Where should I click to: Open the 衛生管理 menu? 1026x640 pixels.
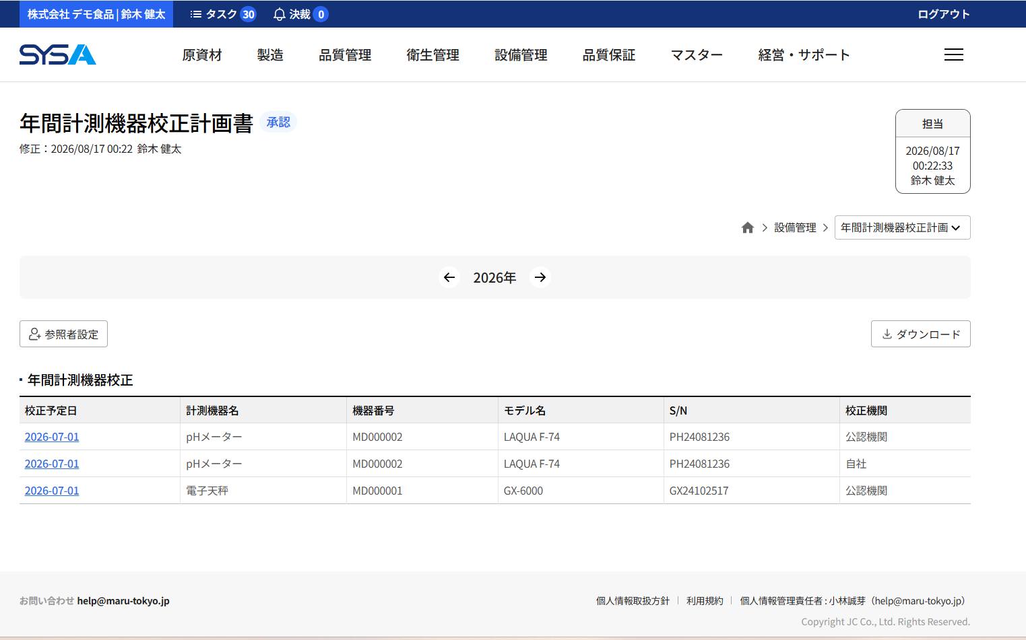pos(433,55)
